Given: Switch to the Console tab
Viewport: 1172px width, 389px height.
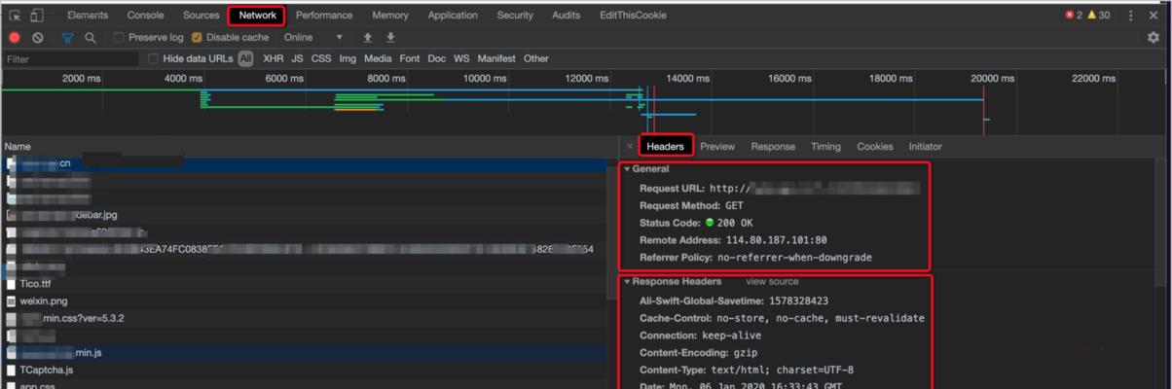Looking at the screenshot, I should tap(146, 16).
